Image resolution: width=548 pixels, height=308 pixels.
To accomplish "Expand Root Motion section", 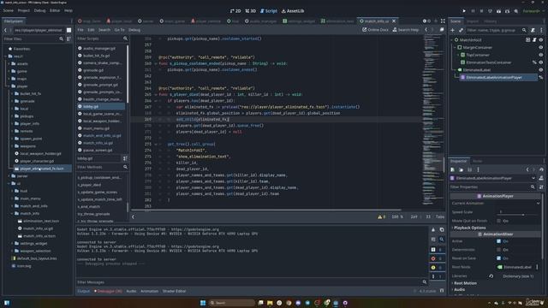I will click(465, 283).
